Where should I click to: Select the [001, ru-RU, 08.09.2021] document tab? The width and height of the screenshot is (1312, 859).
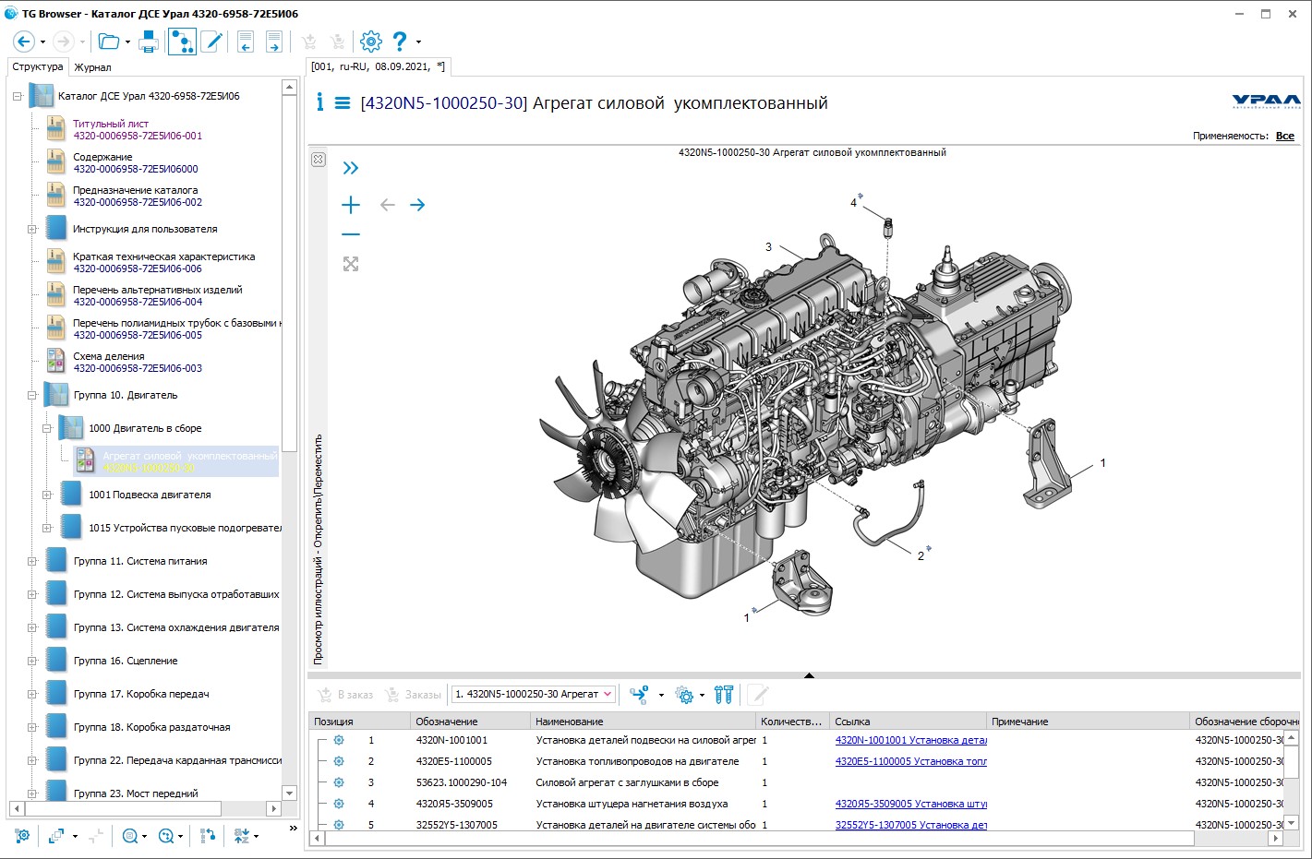pos(379,66)
